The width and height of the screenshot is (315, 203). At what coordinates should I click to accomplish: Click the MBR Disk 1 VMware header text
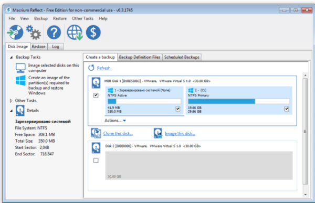click(x=157, y=81)
